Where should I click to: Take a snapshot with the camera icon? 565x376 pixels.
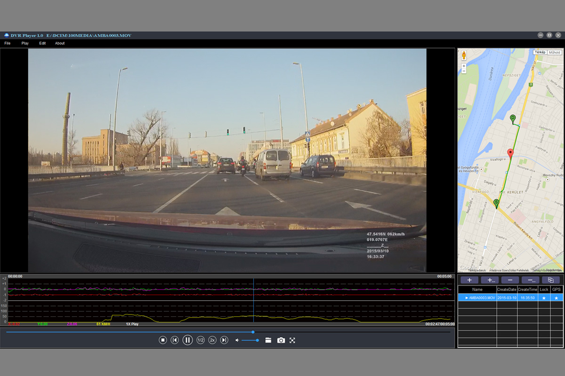(281, 340)
